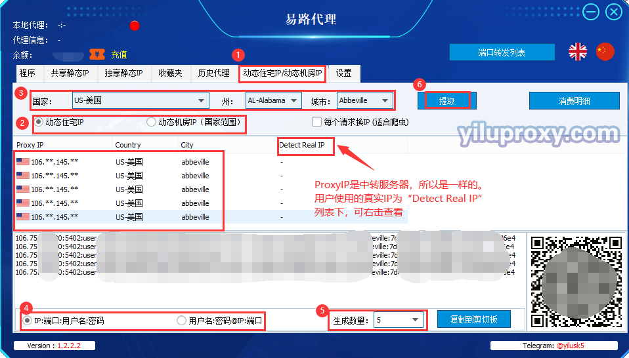Expand the 州 state dropdown showing AL-Alabama
The image size is (629, 358).
pyautogui.click(x=273, y=100)
